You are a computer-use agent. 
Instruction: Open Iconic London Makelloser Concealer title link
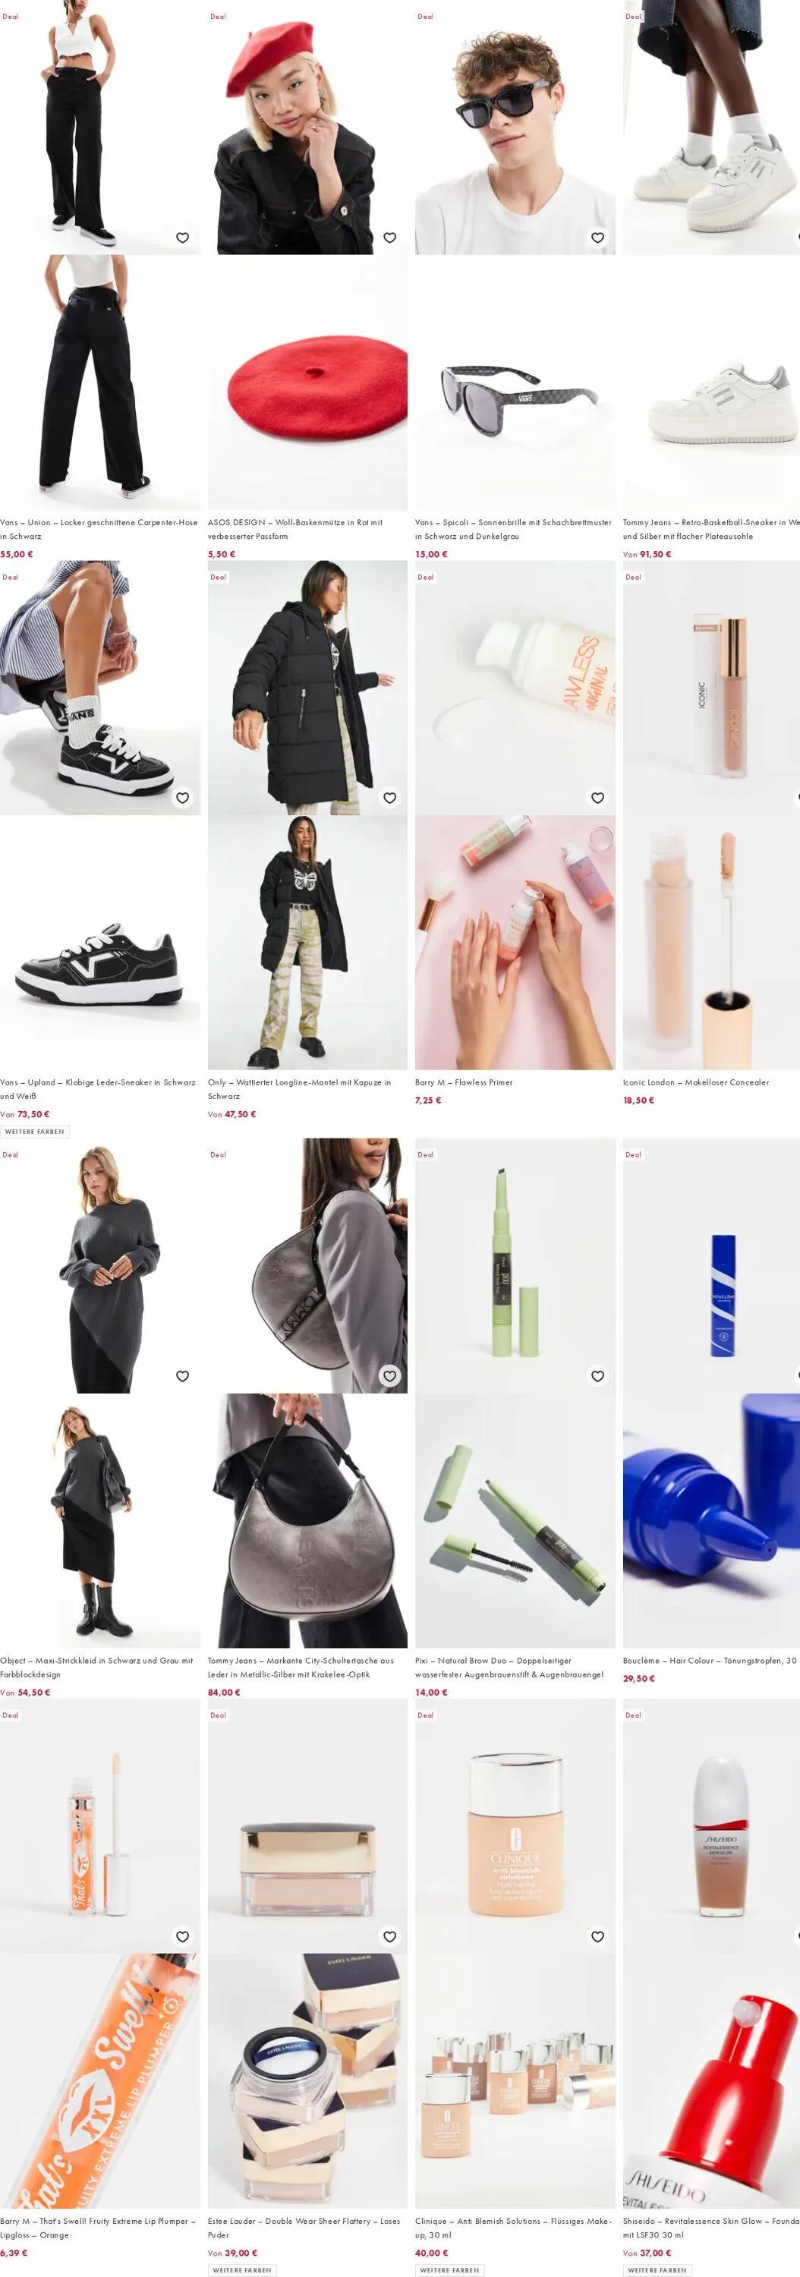pos(696,1082)
